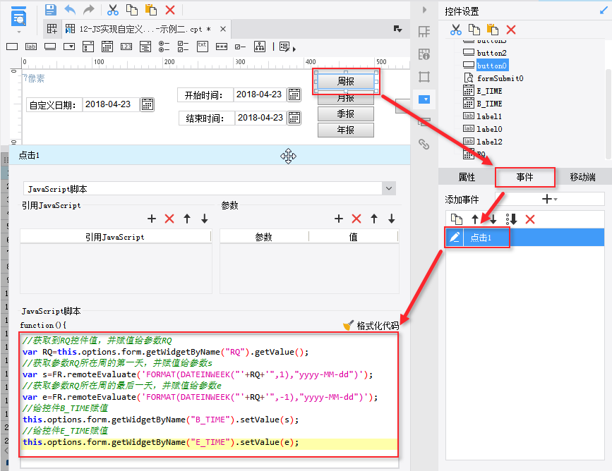The image size is (612, 471).
Task: Switch to the 移动端 tab
Action: coord(582,177)
